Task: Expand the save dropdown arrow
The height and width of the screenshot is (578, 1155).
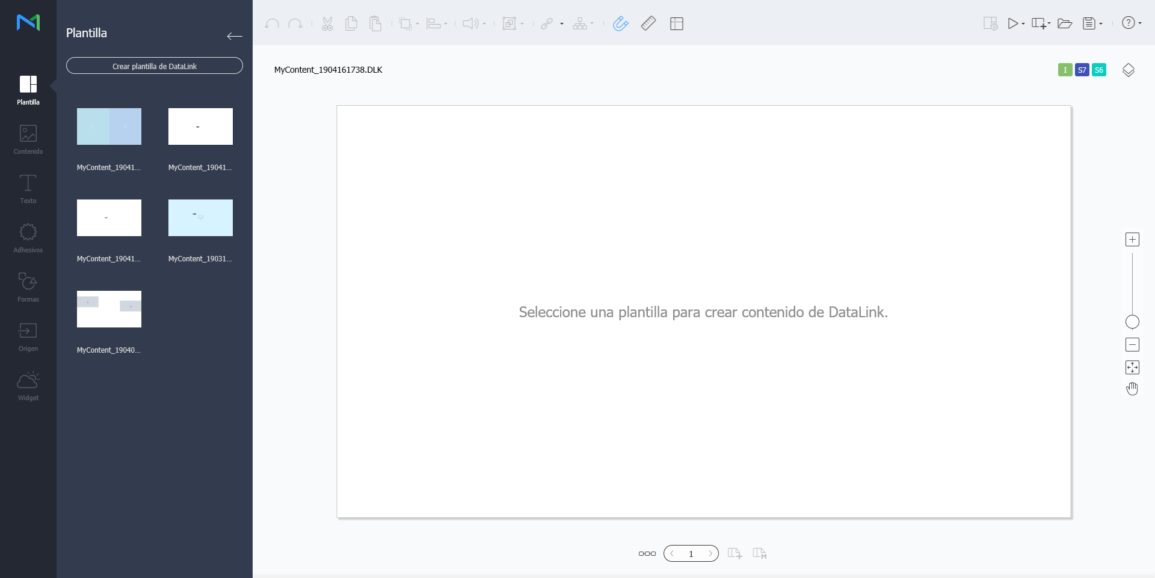Action: pyautogui.click(x=1101, y=24)
